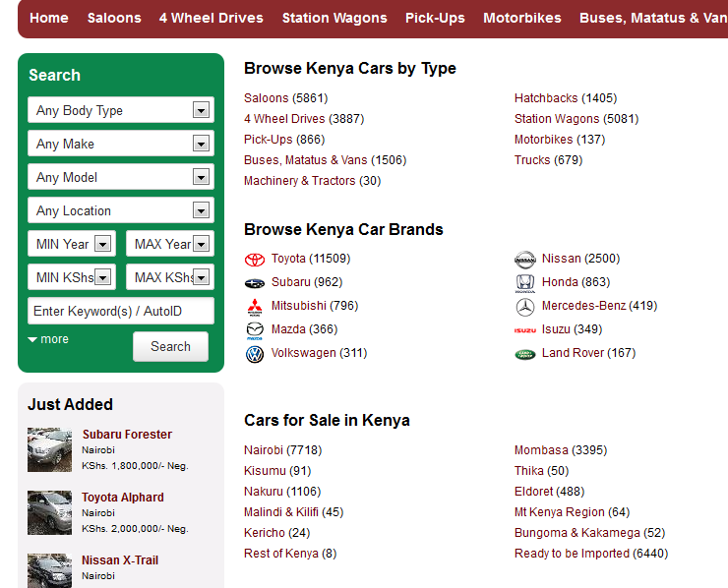Open the Subaru Forester listing thumbnail
Screen dimensions: 728x588
[49, 449]
